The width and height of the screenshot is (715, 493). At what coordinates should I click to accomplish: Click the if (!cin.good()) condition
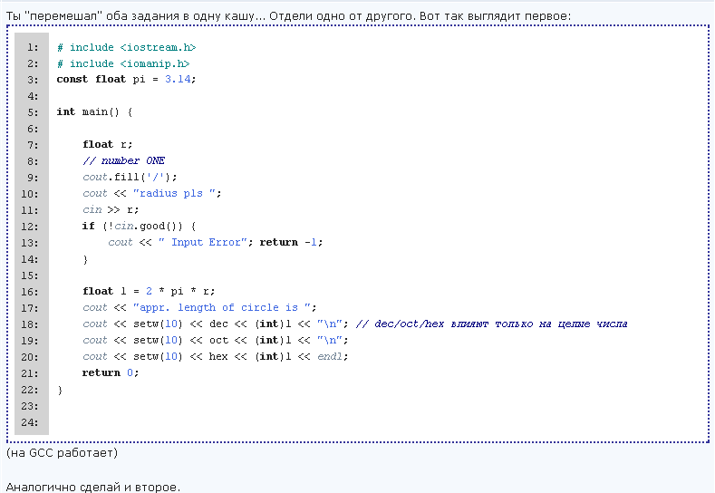tap(138, 227)
